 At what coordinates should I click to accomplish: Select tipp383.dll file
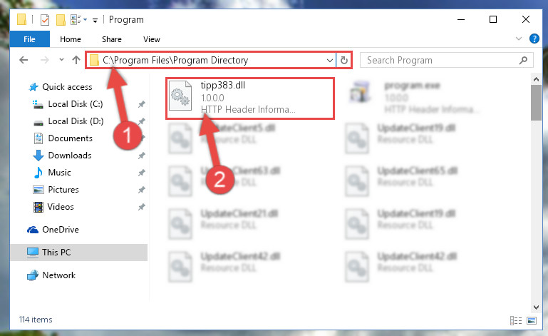pyautogui.click(x=249, y=98)
